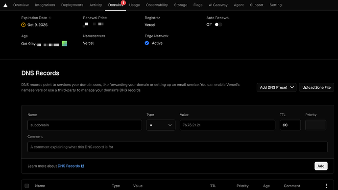Click the Vercel triangle logo
The height and width of the screenshot is (190, 338).
tap(5, 5)
